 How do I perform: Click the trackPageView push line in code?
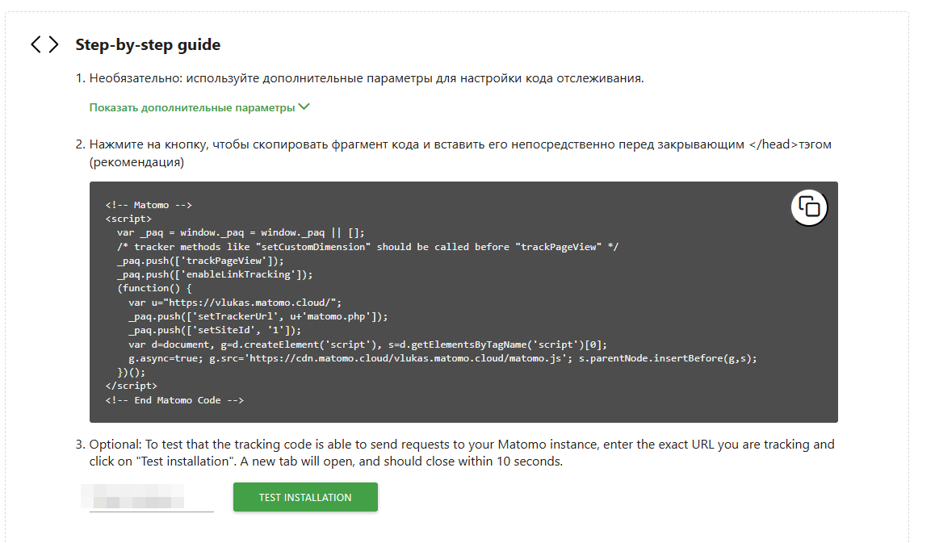(200, 261)
